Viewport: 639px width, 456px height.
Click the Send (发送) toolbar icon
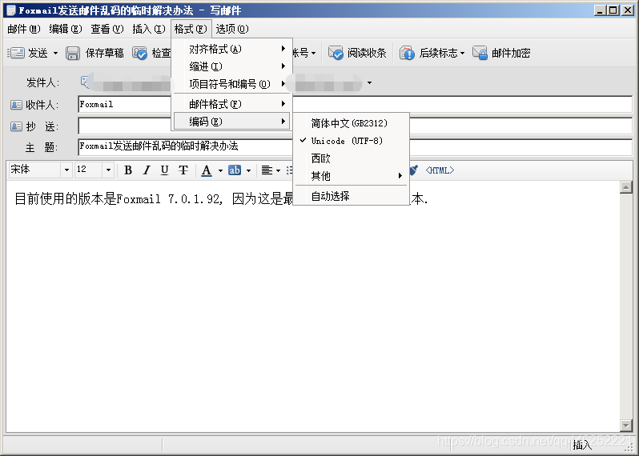pos(17,53)
